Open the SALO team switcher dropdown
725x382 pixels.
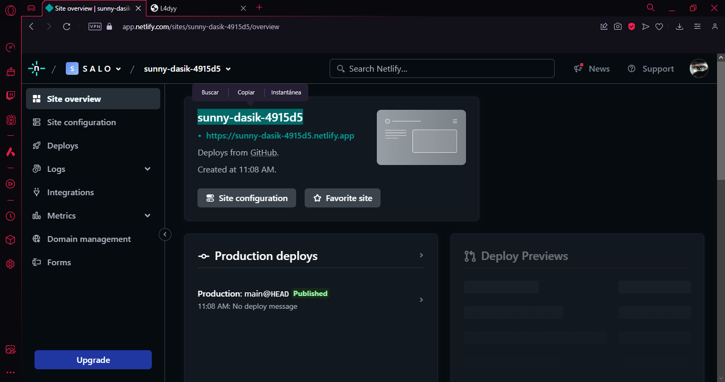click(93, 68)
